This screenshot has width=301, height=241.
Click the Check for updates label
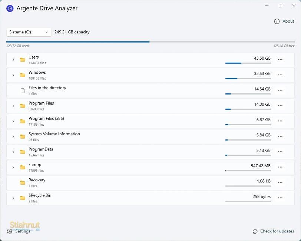277,231
